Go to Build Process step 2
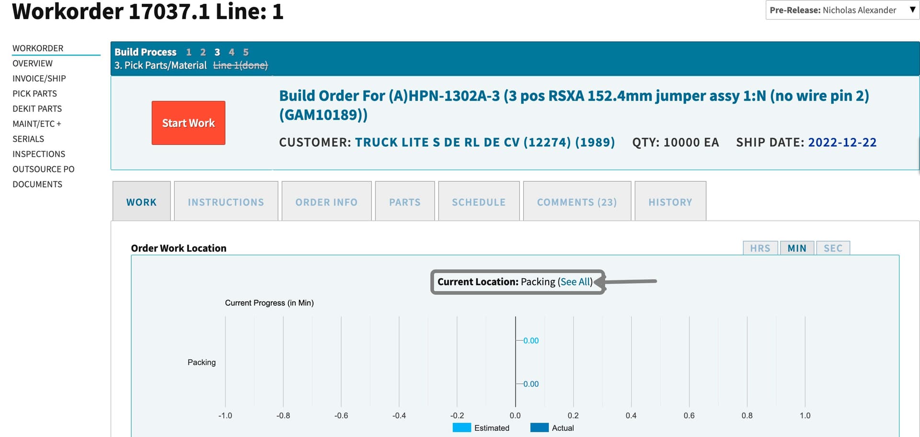The height and width of the screenshot is (437, 920). click(203, 52)
